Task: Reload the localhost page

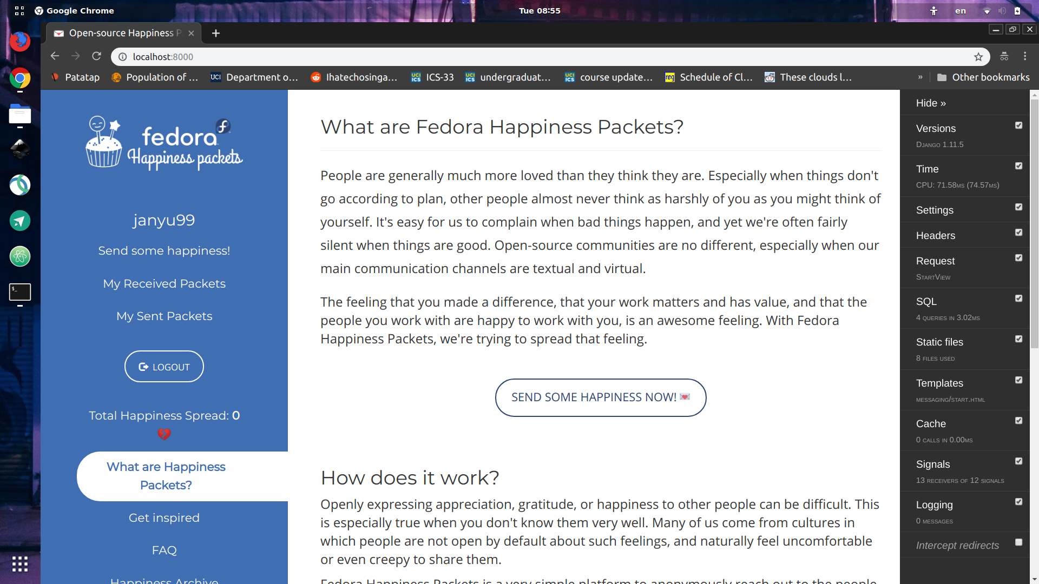Action: [96, 56]
